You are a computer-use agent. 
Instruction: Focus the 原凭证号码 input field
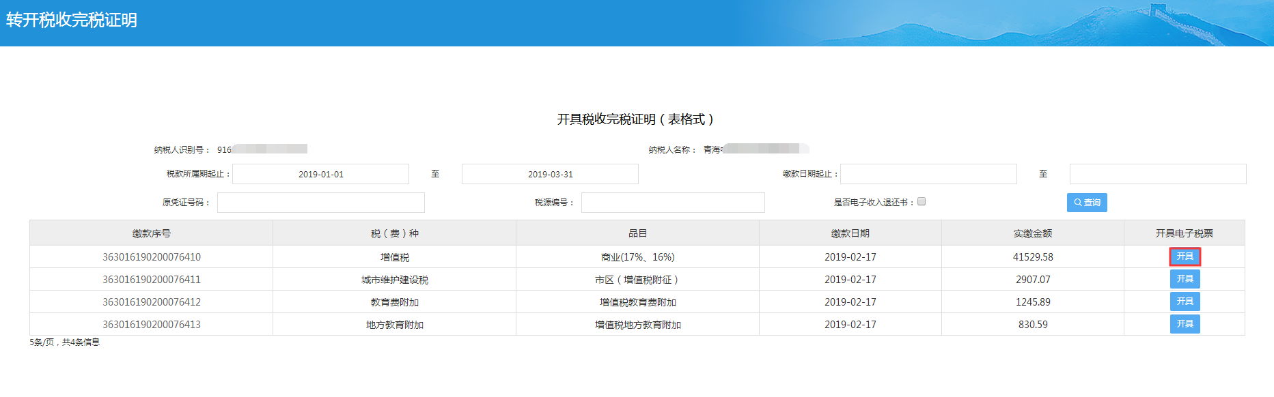coord(320,203)
